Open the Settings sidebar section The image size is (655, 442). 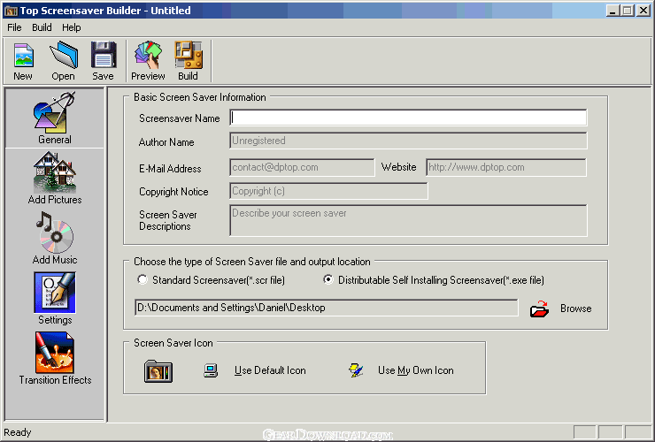[x=55, y=299]
